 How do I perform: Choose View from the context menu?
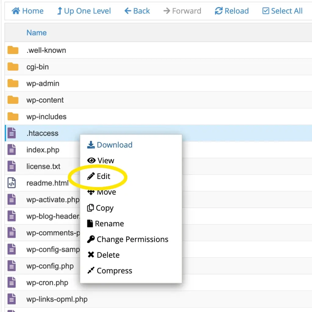[x=101, y=161]
